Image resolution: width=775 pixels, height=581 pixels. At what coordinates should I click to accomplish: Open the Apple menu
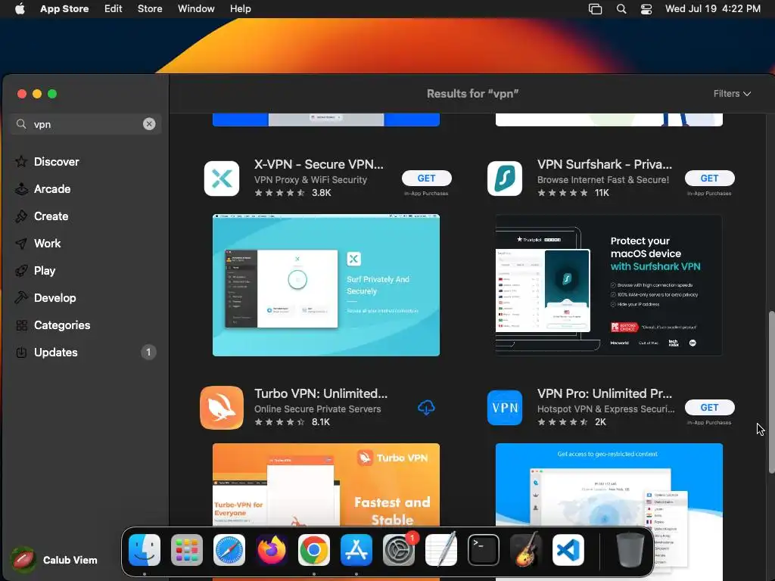20,8
